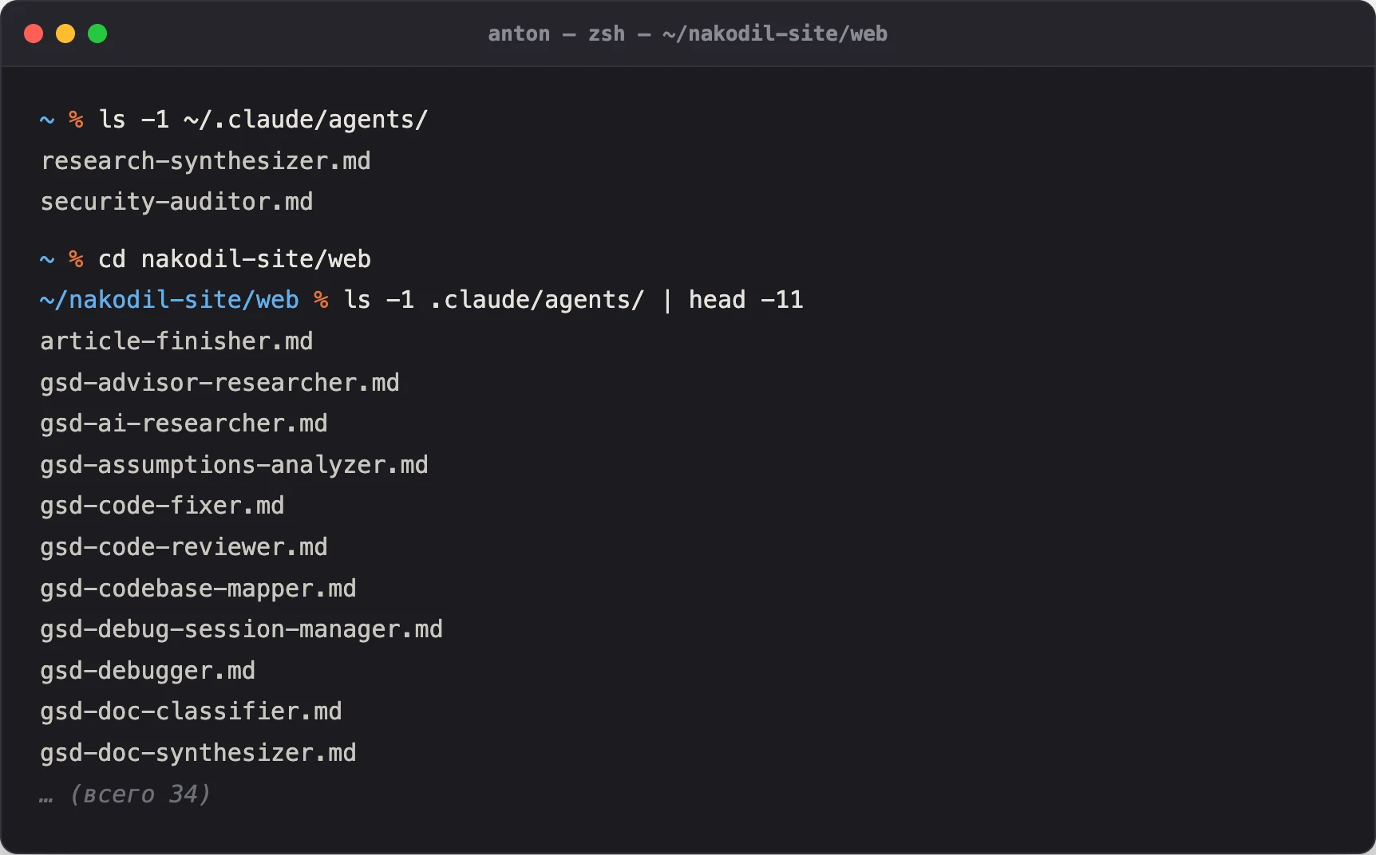
Task: Click the security-auditor.md filename
Action: point(177,202)
